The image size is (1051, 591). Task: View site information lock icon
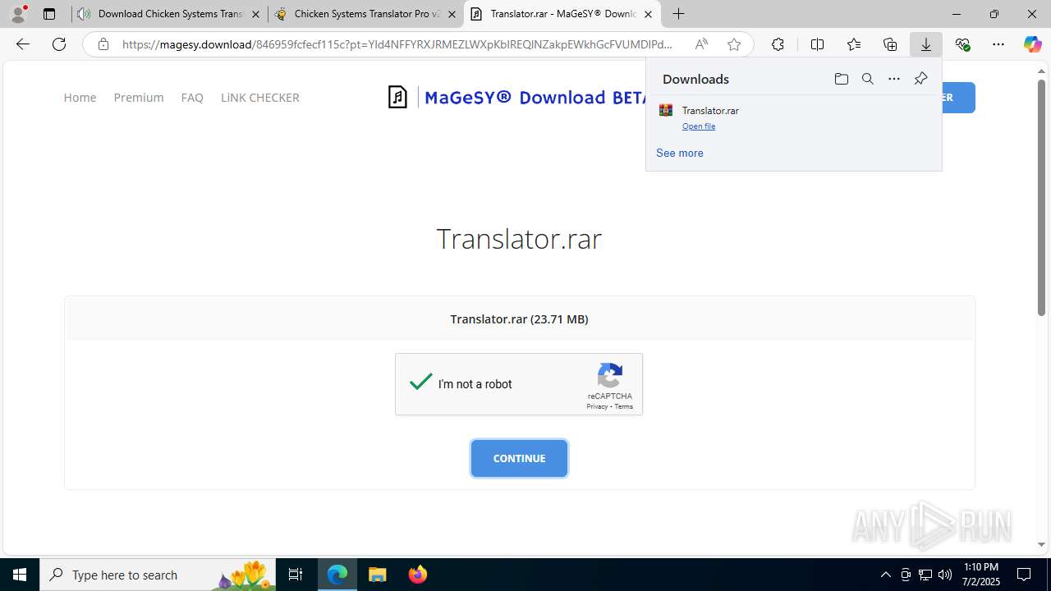coord(103,44)
